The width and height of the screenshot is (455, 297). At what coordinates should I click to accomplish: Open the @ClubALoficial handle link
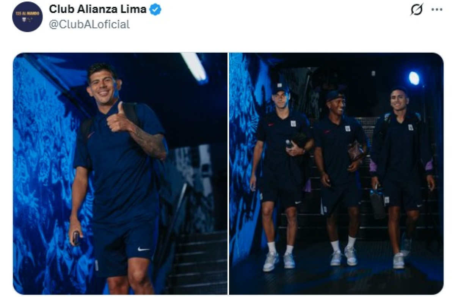(89, 25)
